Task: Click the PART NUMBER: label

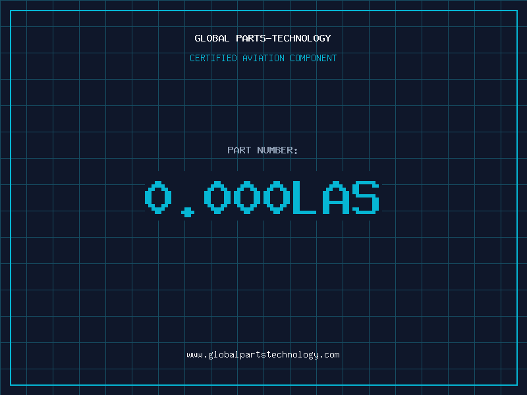Action: point(263,150)
